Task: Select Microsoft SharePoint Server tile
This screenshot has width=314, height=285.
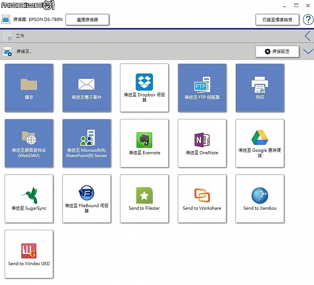Action: pyautogui.click(x=87, y=143)
